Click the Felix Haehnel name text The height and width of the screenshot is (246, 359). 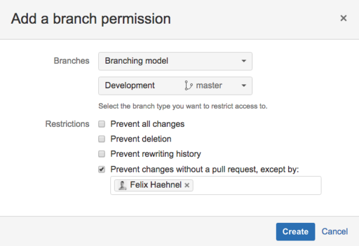pyautogui.click(x=156, y=185)
